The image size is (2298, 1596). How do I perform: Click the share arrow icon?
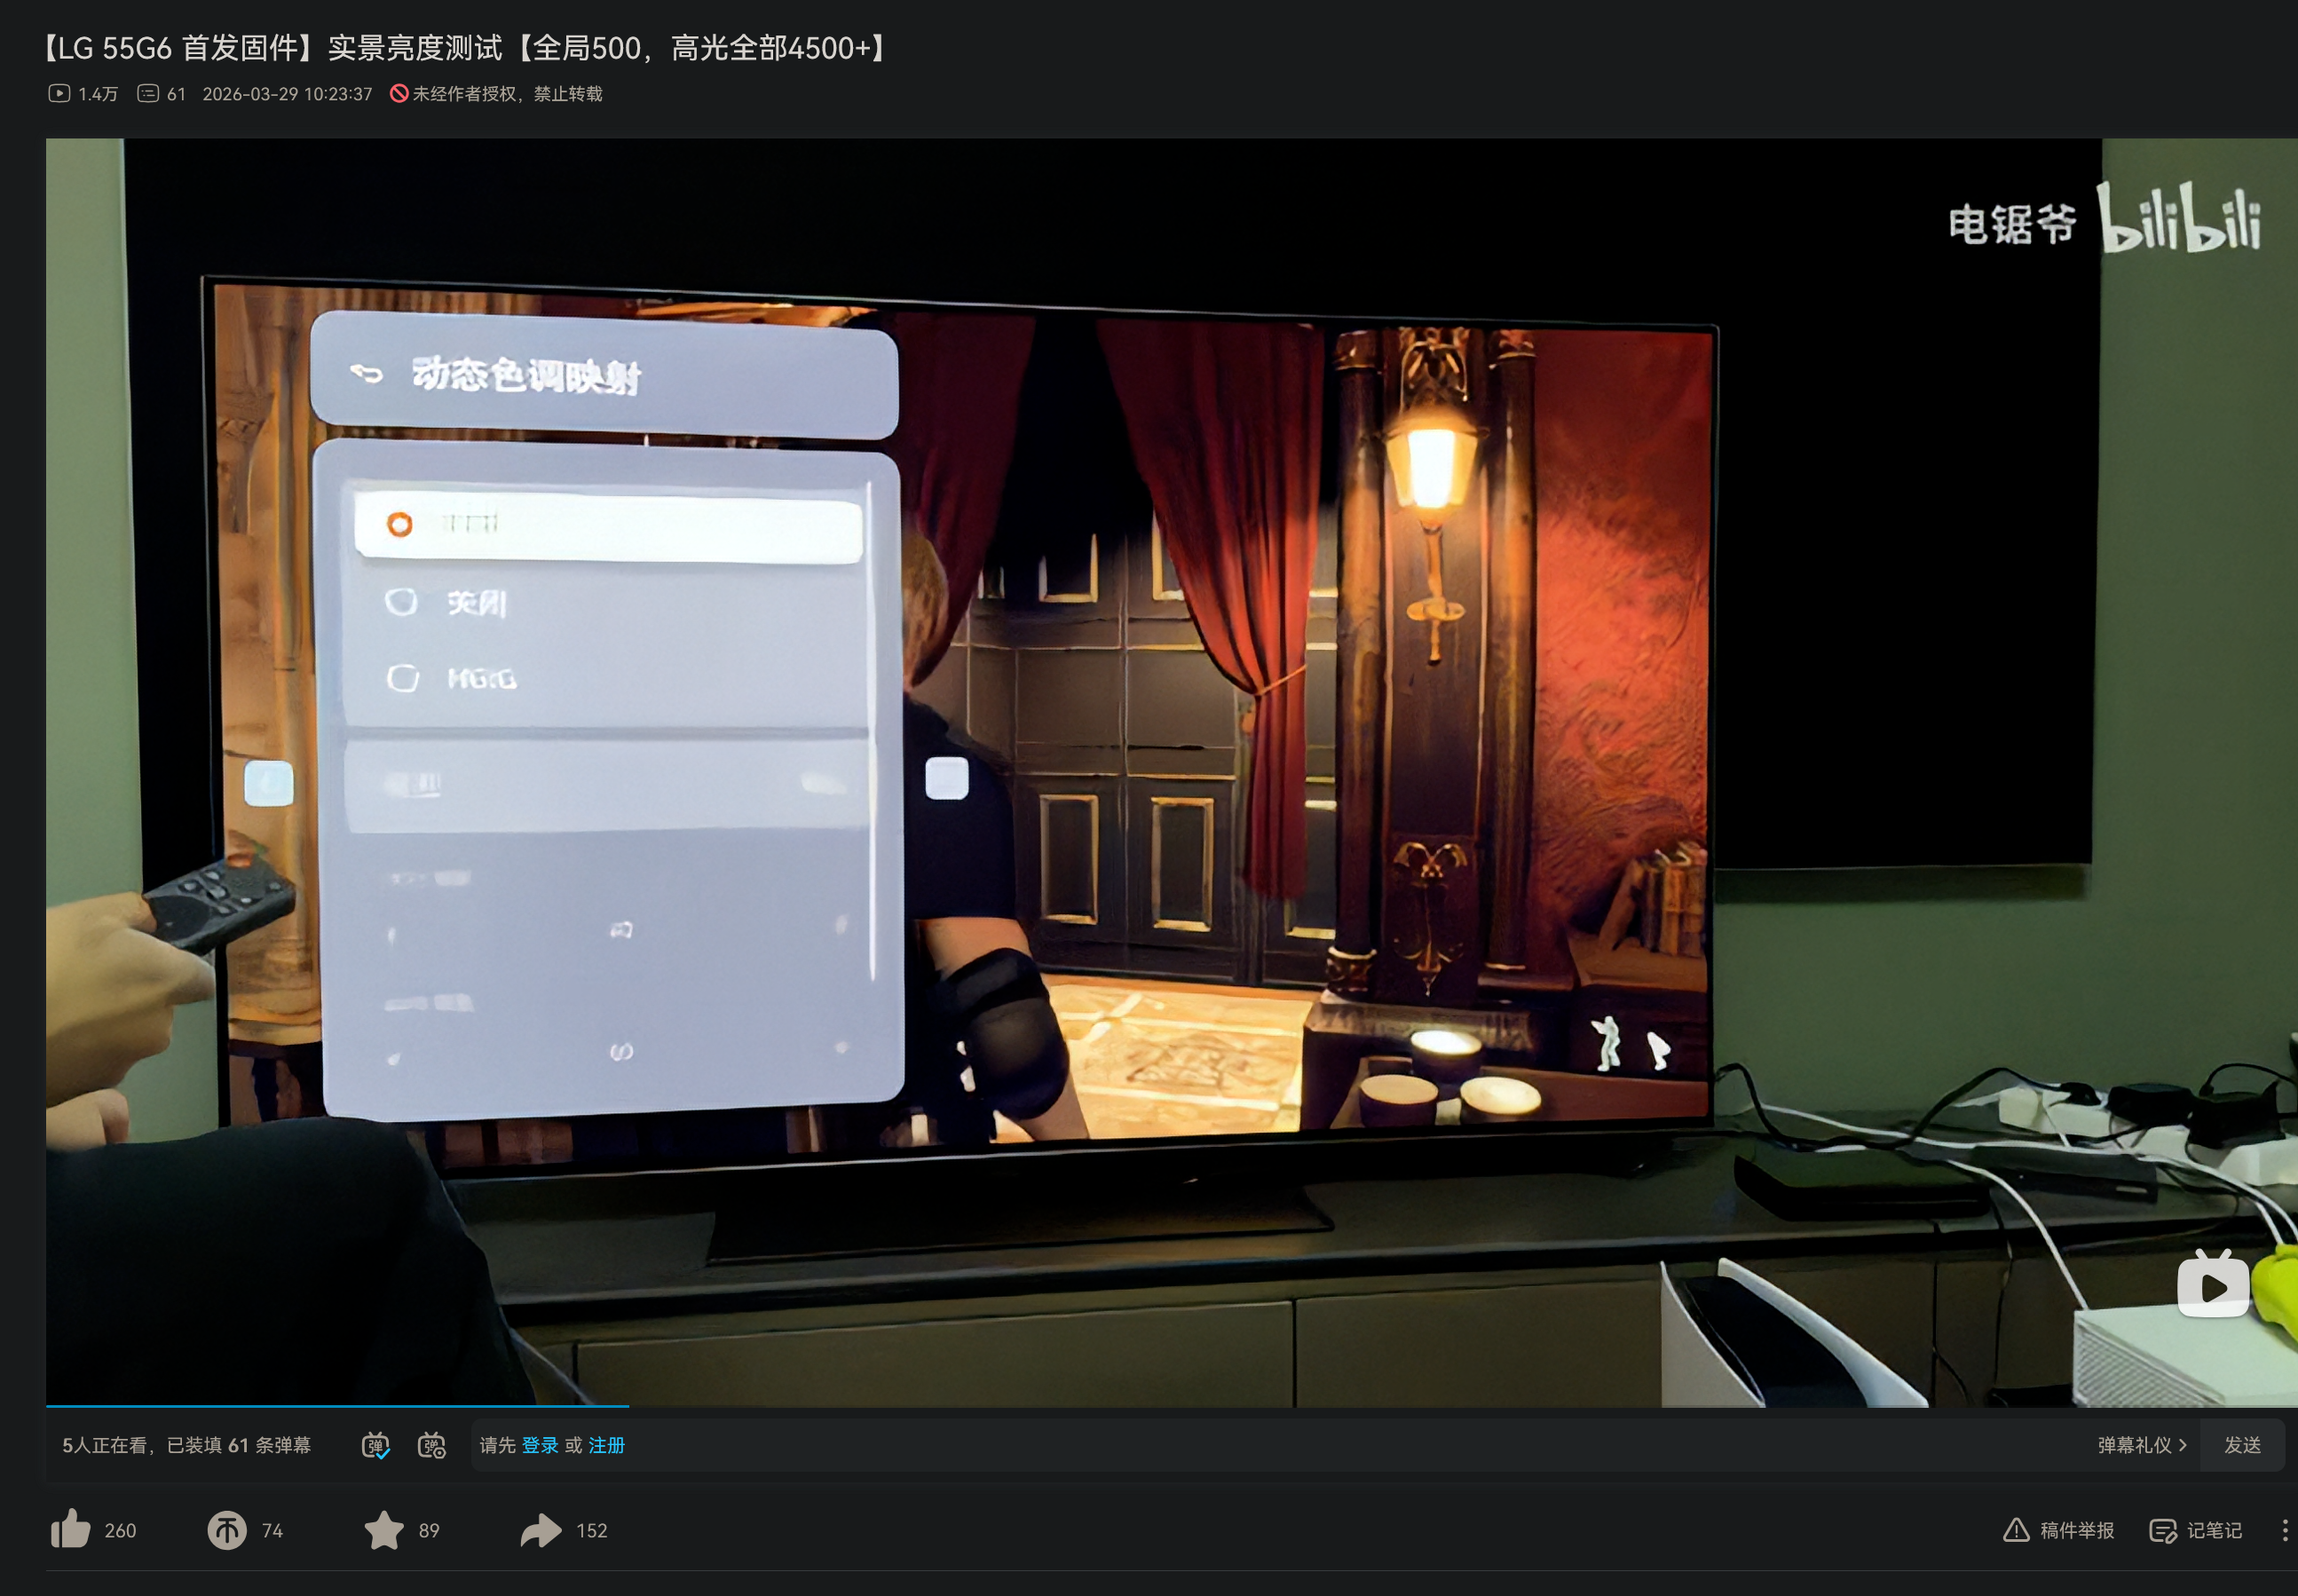point(541,1530)
